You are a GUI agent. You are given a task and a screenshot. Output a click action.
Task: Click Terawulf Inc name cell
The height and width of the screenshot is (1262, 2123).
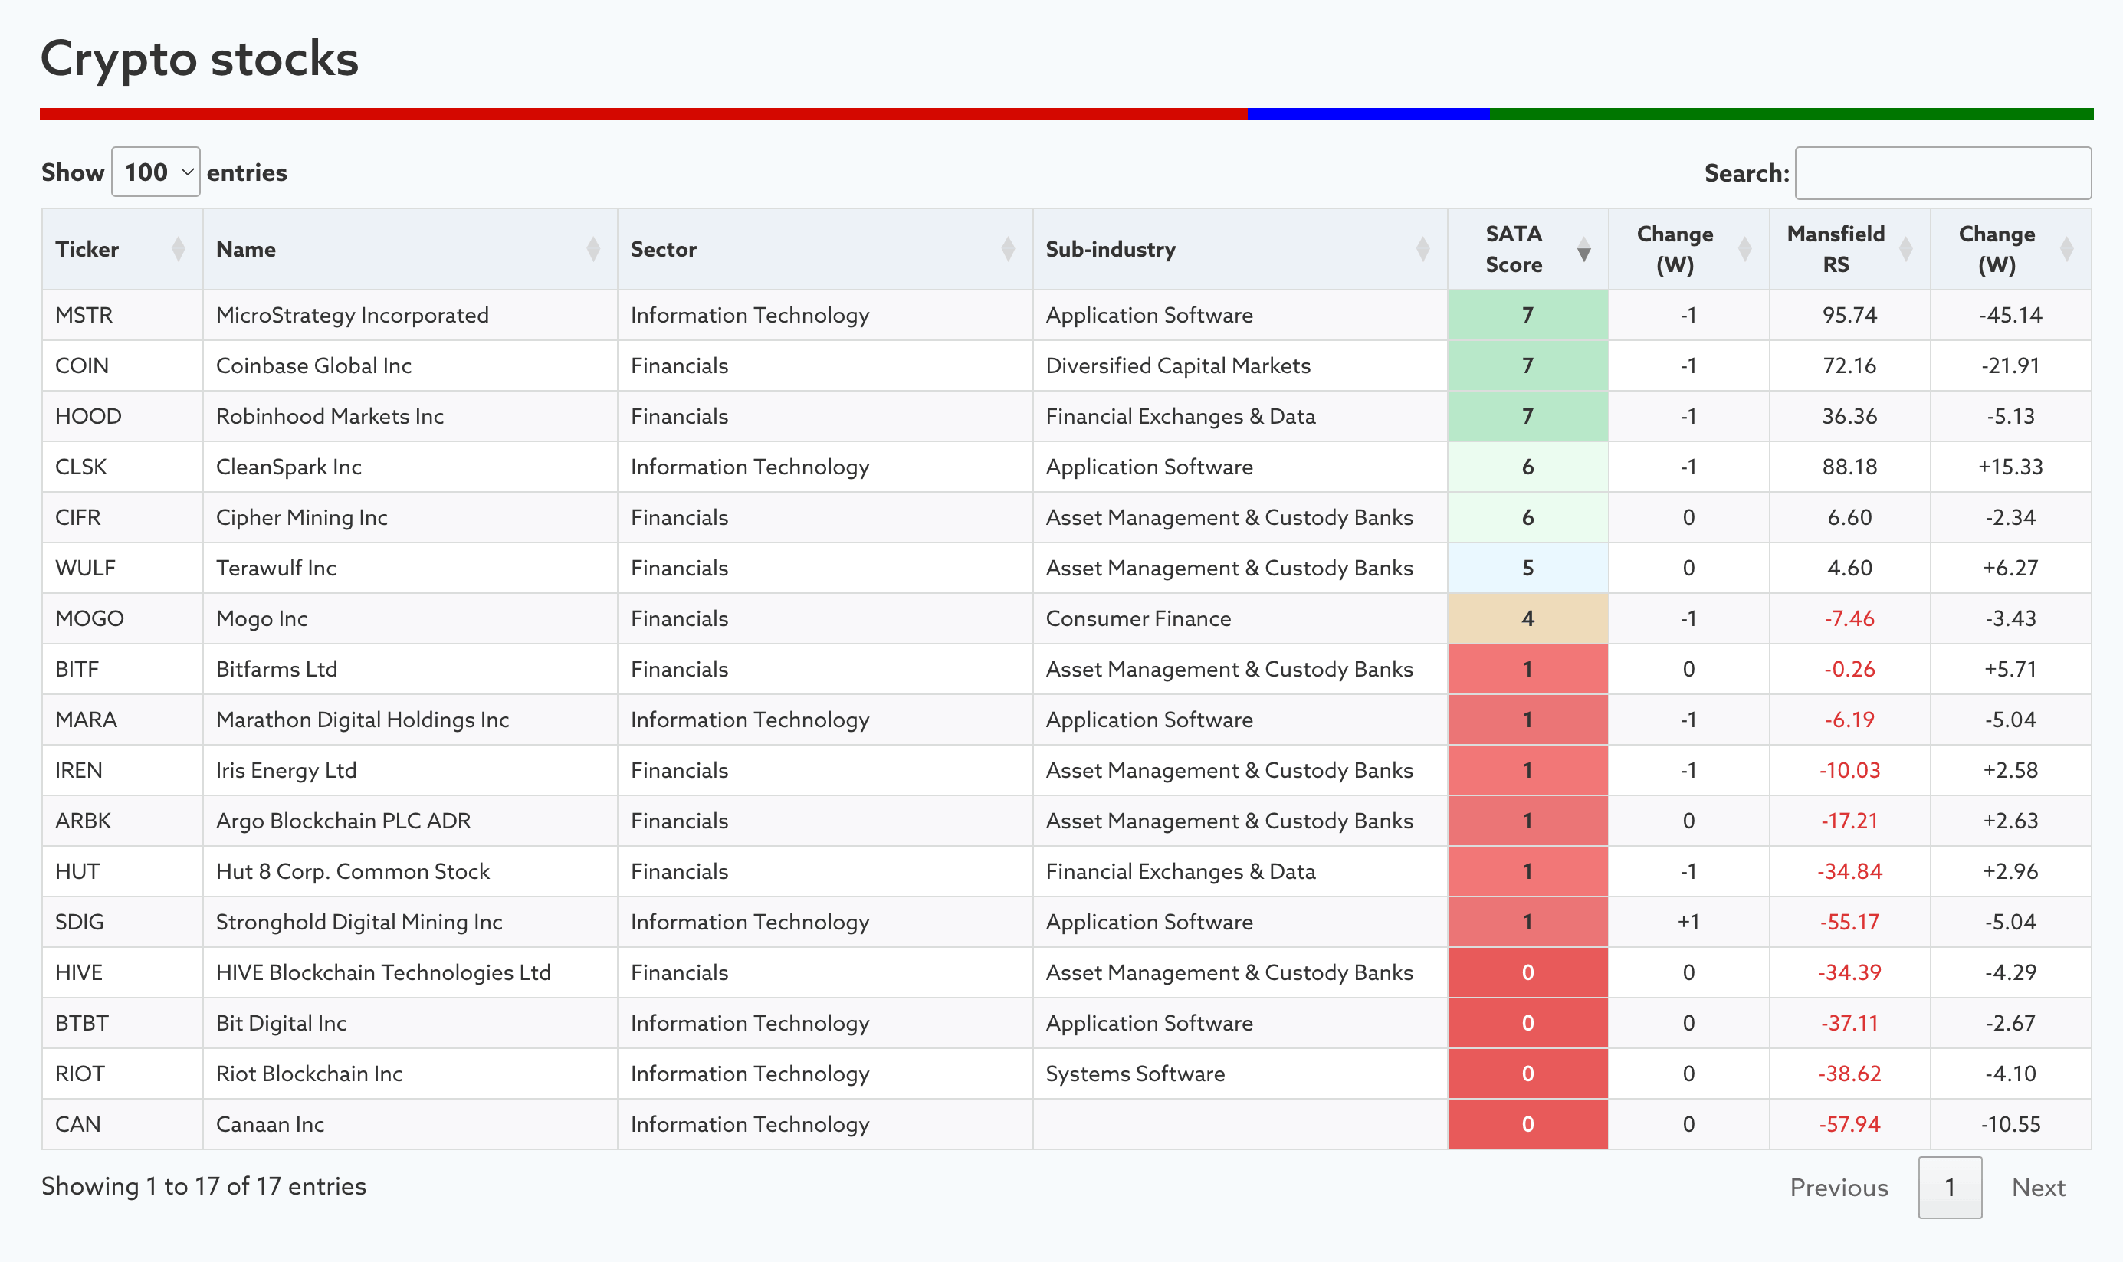pyautogui.click(x=410, y=568)
